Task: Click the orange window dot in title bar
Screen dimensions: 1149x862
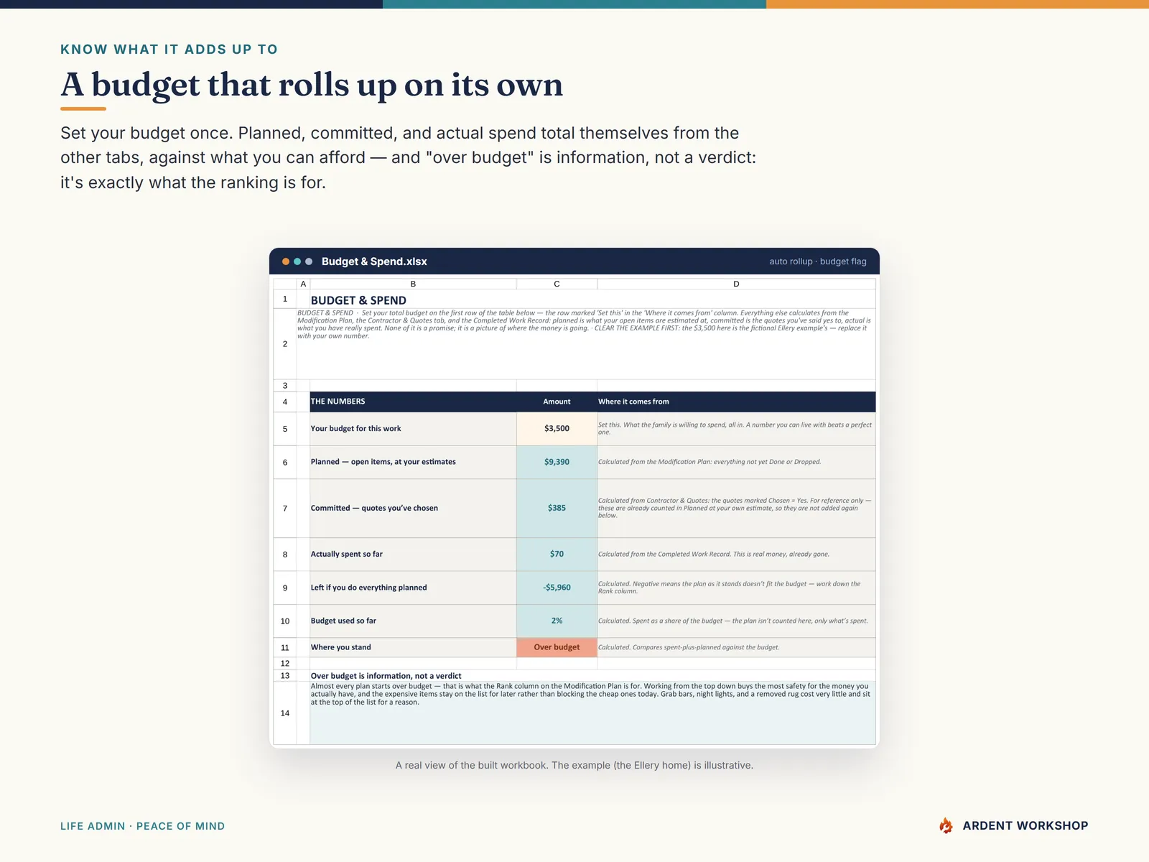Action: (x=286, y=261)
